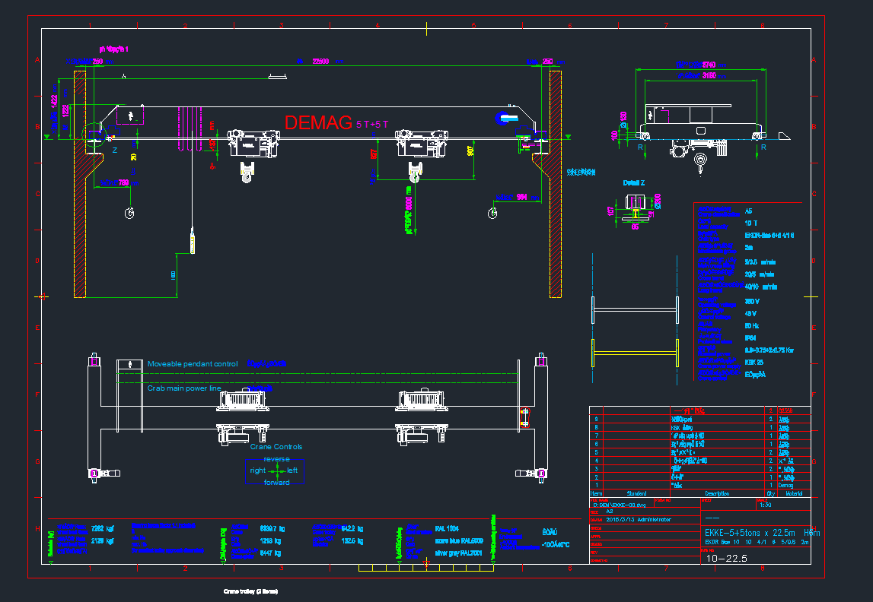Image resolution: width=873 pixels, height=602 pixels.
Task: Click the "Moveable pendant control" label
Action: (x=193, y=364)
